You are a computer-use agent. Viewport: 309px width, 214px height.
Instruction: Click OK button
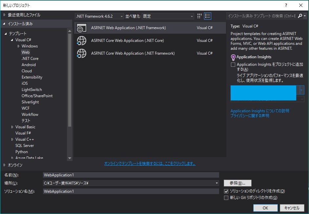click(265, 208)
